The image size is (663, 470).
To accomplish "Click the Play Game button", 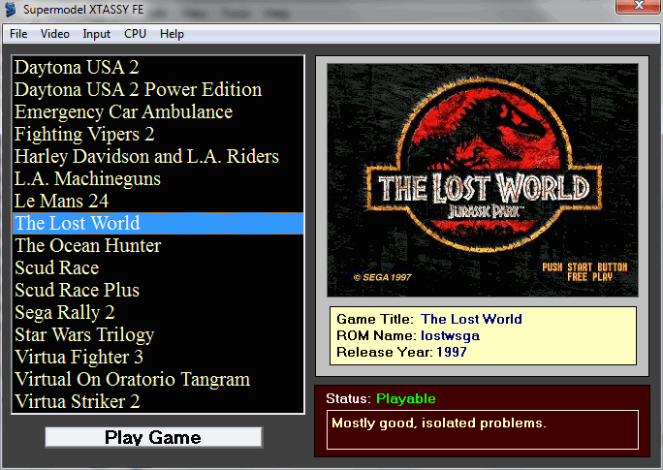I will pos(153,437).
